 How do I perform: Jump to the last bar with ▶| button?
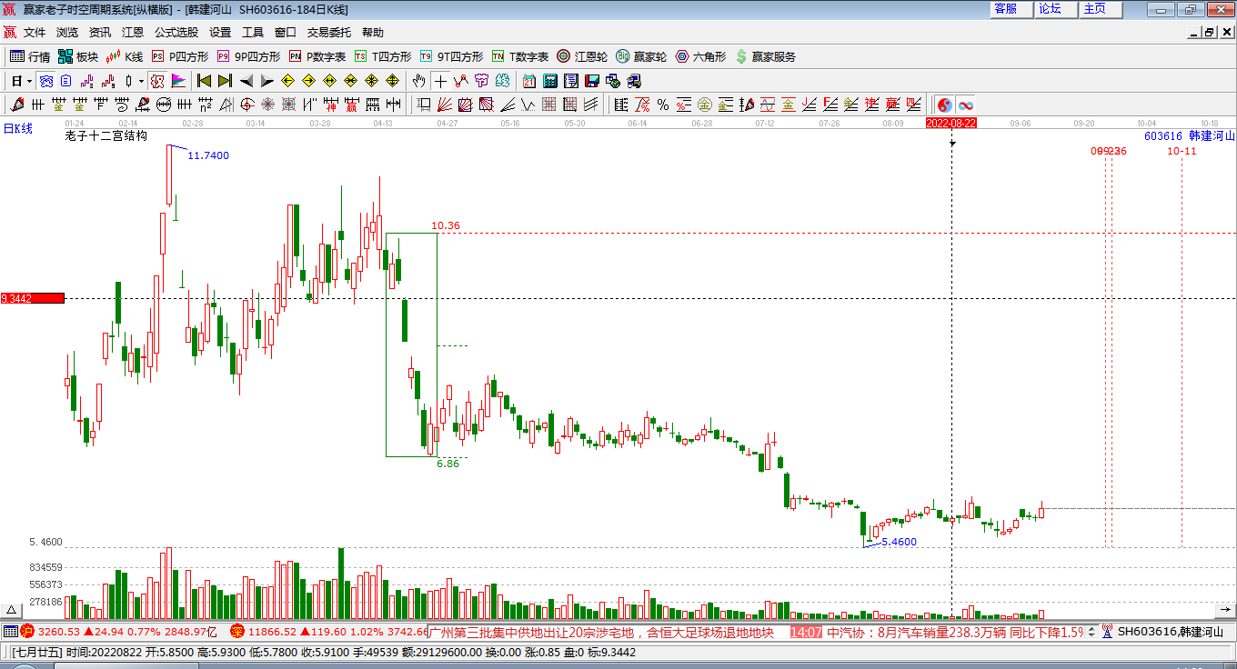pyautogui.click(x=225, y=81)
